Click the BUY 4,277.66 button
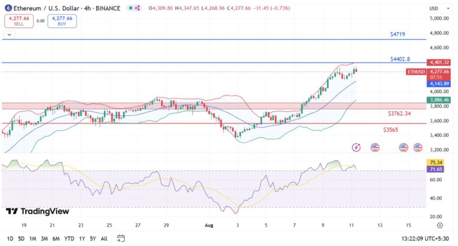Screen dimensions: 458x246 click(x=62, y=21)
